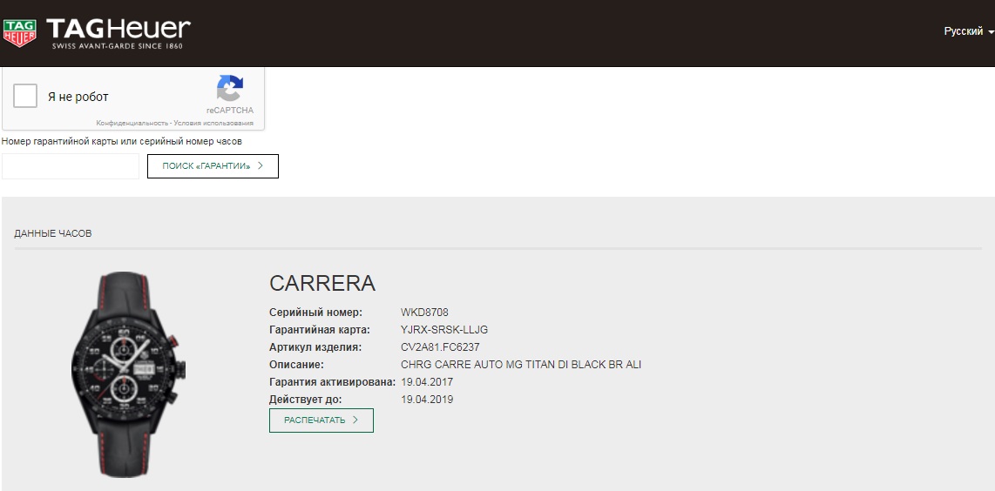Click the CARRERA model heading

(x=322, y=283)
